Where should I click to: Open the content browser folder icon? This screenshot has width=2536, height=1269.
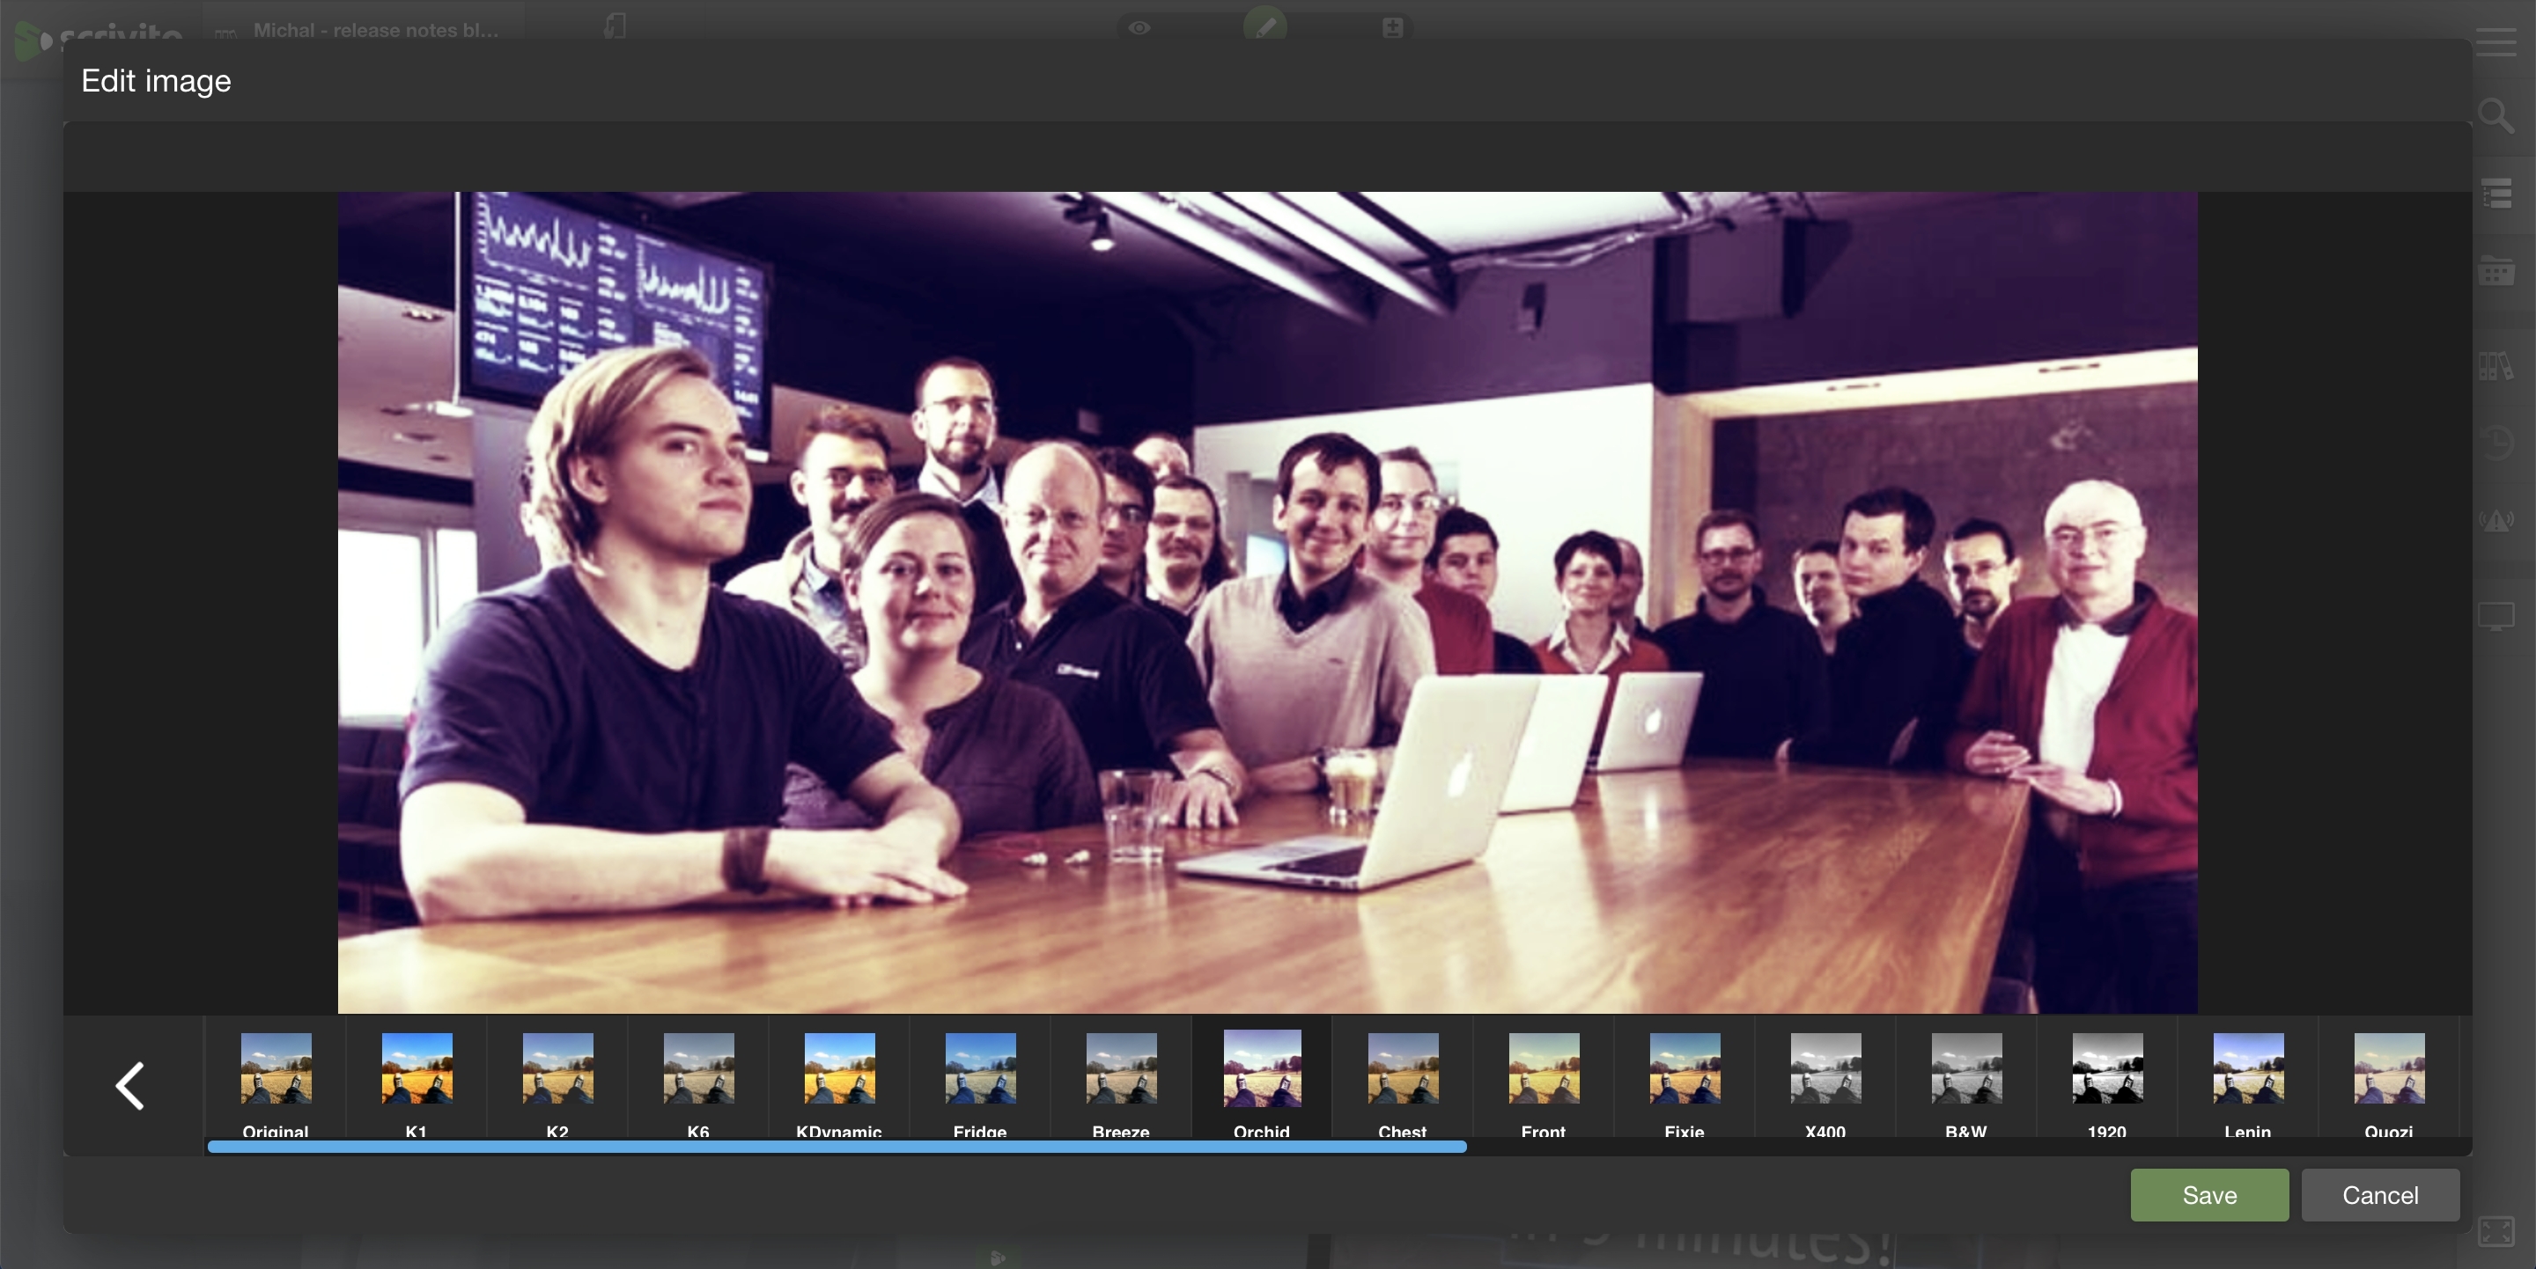point(2495,270)
